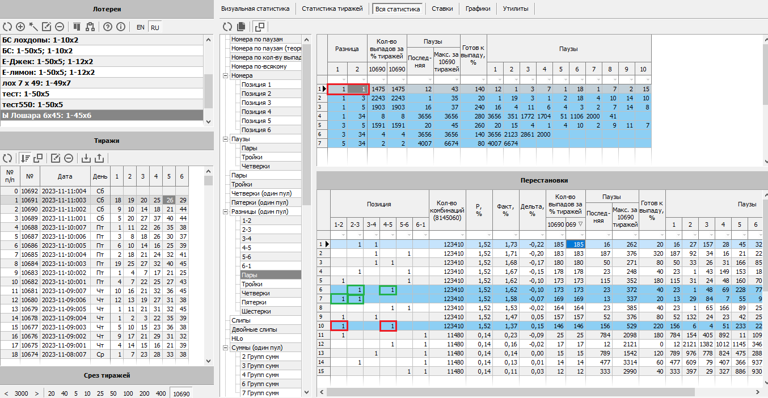Open filter dropdown for Факт, % column

(514, 235)
